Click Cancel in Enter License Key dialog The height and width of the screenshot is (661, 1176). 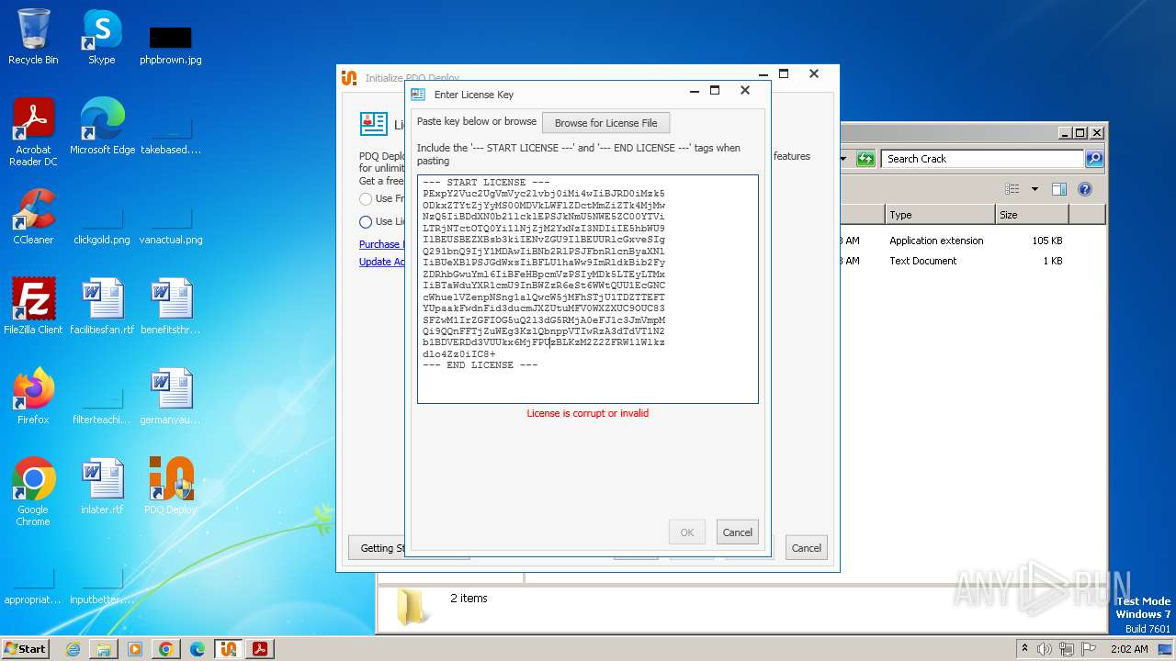(x=737, y=532)
